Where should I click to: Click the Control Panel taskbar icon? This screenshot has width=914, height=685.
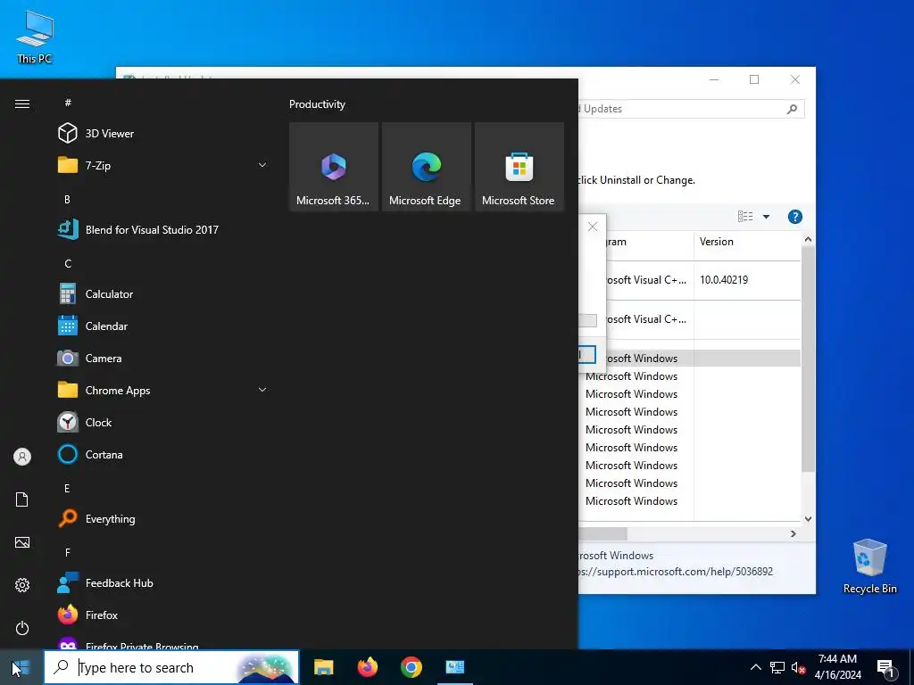click(x=454, y=667)
